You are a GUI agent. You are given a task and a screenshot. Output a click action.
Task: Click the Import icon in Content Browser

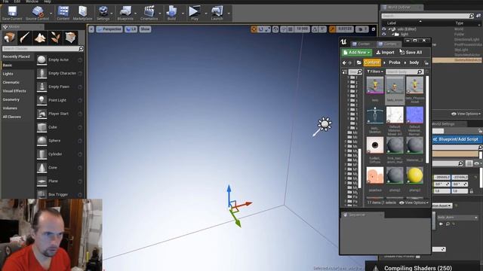click(378, 53)
